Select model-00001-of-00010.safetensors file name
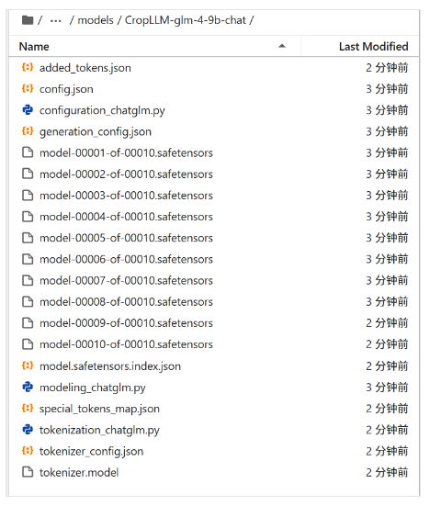The image size is (430, 506). 126,153
